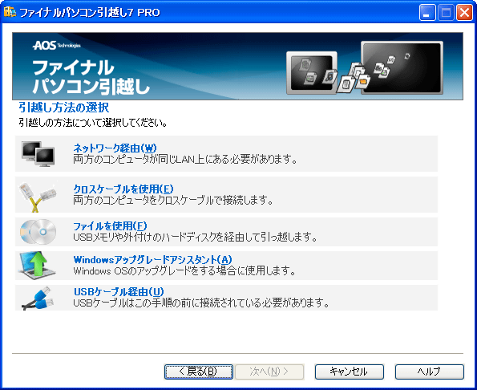Click text USBメモリや外付けのハードディスクを経由して引っ越します。

pyautogui.click(x=196, y=237)
